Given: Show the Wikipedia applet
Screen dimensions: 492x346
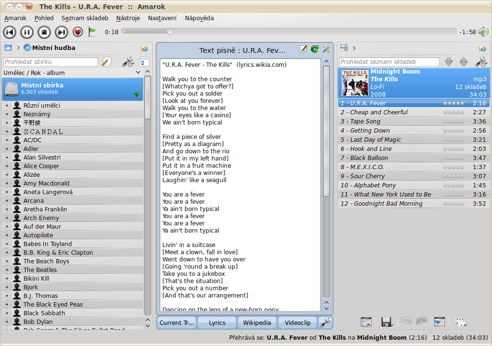Looking at the screenshot, I should pyautogui.click(x=257, y=322).
